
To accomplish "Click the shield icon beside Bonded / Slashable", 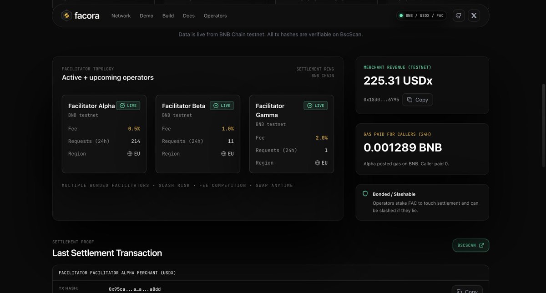I will 365,193.
